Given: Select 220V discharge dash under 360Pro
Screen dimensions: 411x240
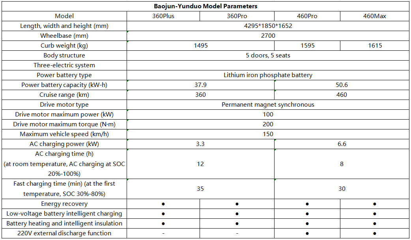Looking at the screenshot, I should (x=237, y=233).
